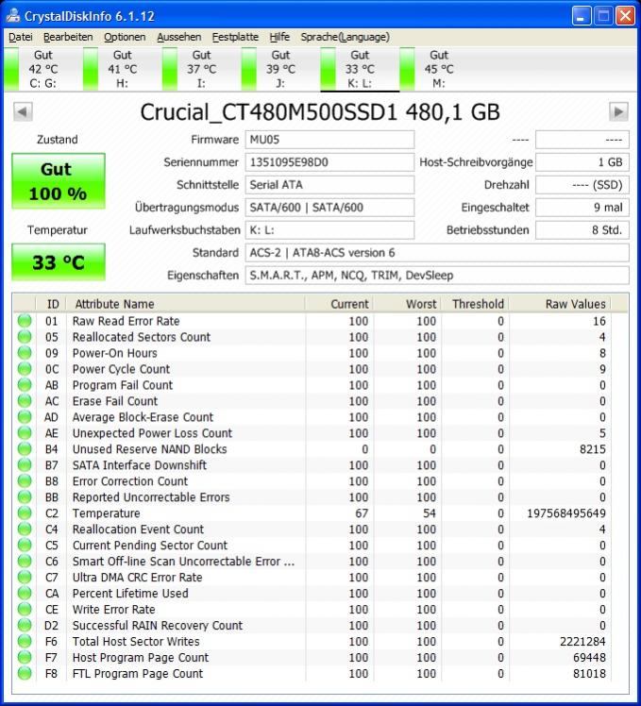This screenshot has height=706, width=641.
Task: Click the CrystalDiskInfo title bar icon
Action: point(13,15)
